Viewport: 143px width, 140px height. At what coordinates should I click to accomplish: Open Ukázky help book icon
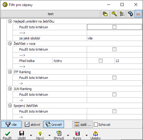tap(95, 133)
